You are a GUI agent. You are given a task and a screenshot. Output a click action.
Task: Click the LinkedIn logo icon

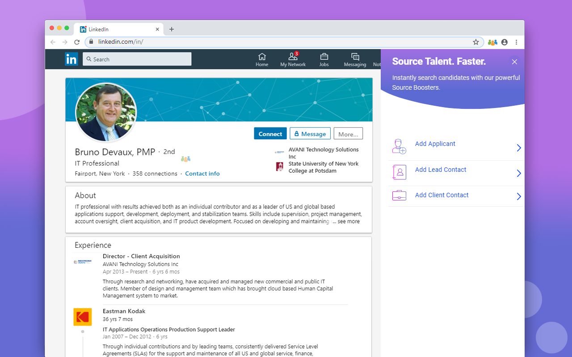point(71,59)
